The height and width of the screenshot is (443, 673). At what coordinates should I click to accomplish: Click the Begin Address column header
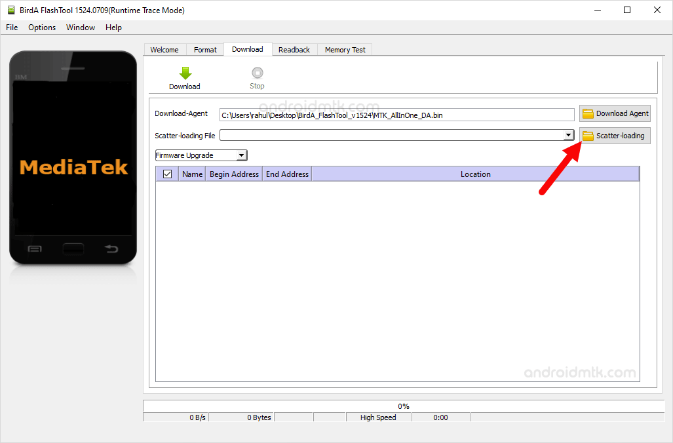click(x=234, y=174)
